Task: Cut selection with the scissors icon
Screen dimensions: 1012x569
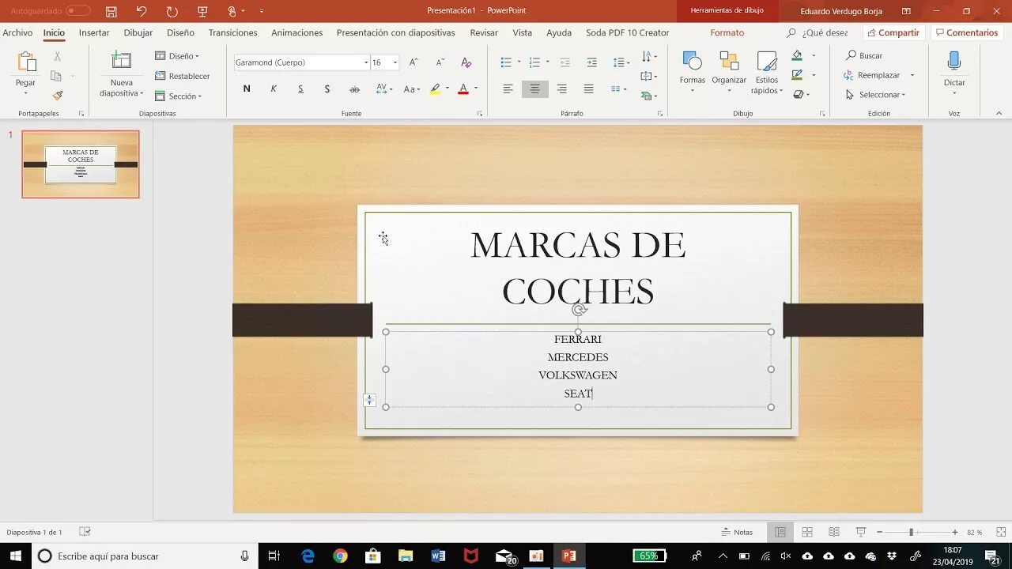Action: coord(57,56)
